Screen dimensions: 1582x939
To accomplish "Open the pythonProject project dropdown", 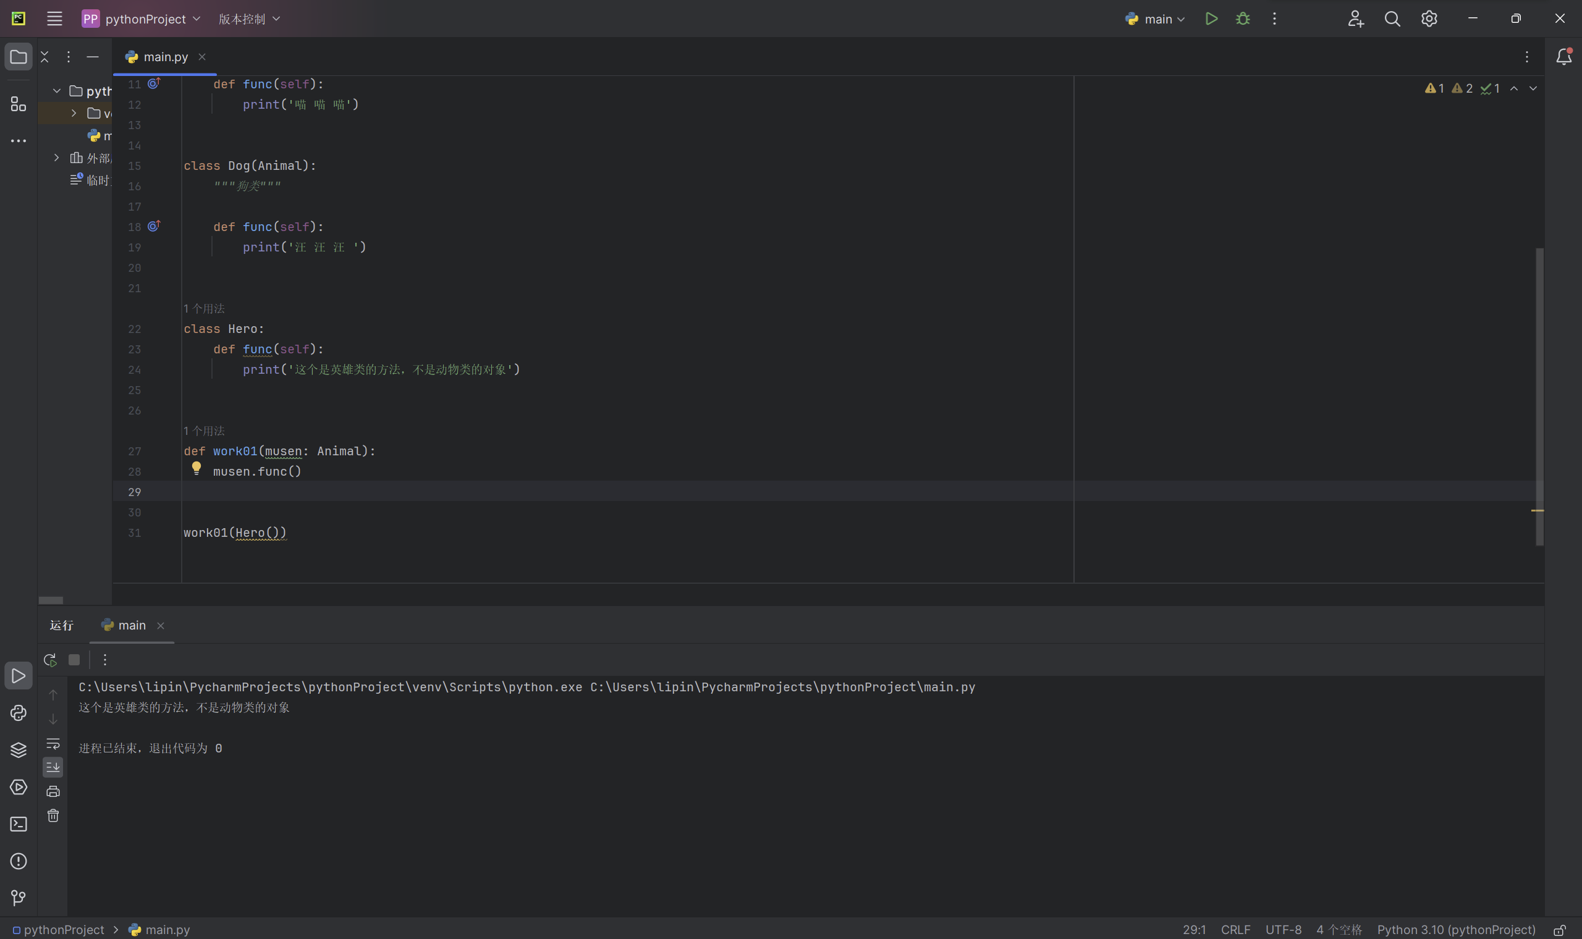I will (141, 19).
